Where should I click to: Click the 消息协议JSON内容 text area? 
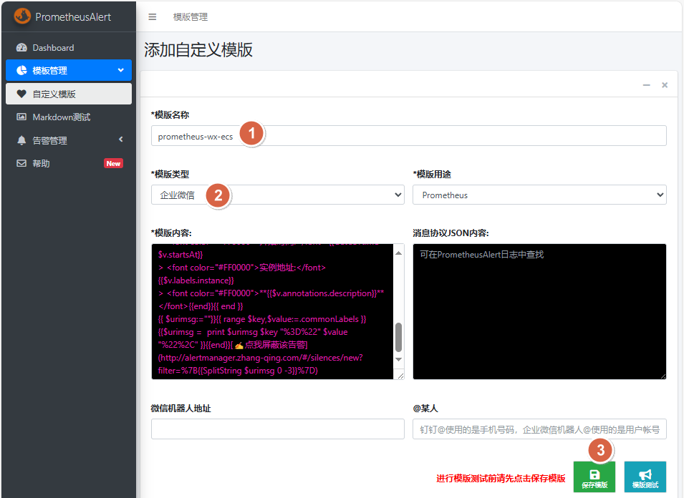coord(539,311)
